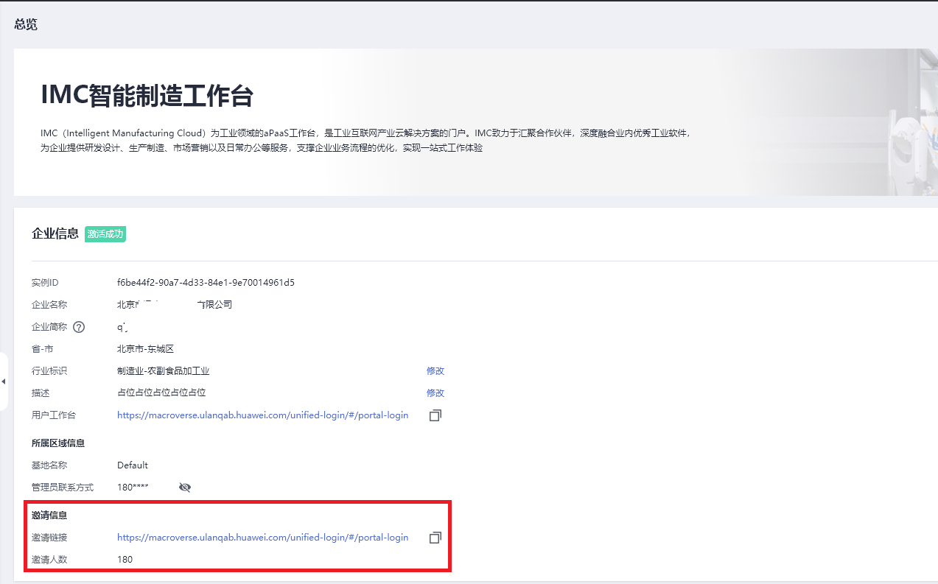Open the 用户工作台 portal-login link
Screen dimensions: 938x584
point(262,415)
